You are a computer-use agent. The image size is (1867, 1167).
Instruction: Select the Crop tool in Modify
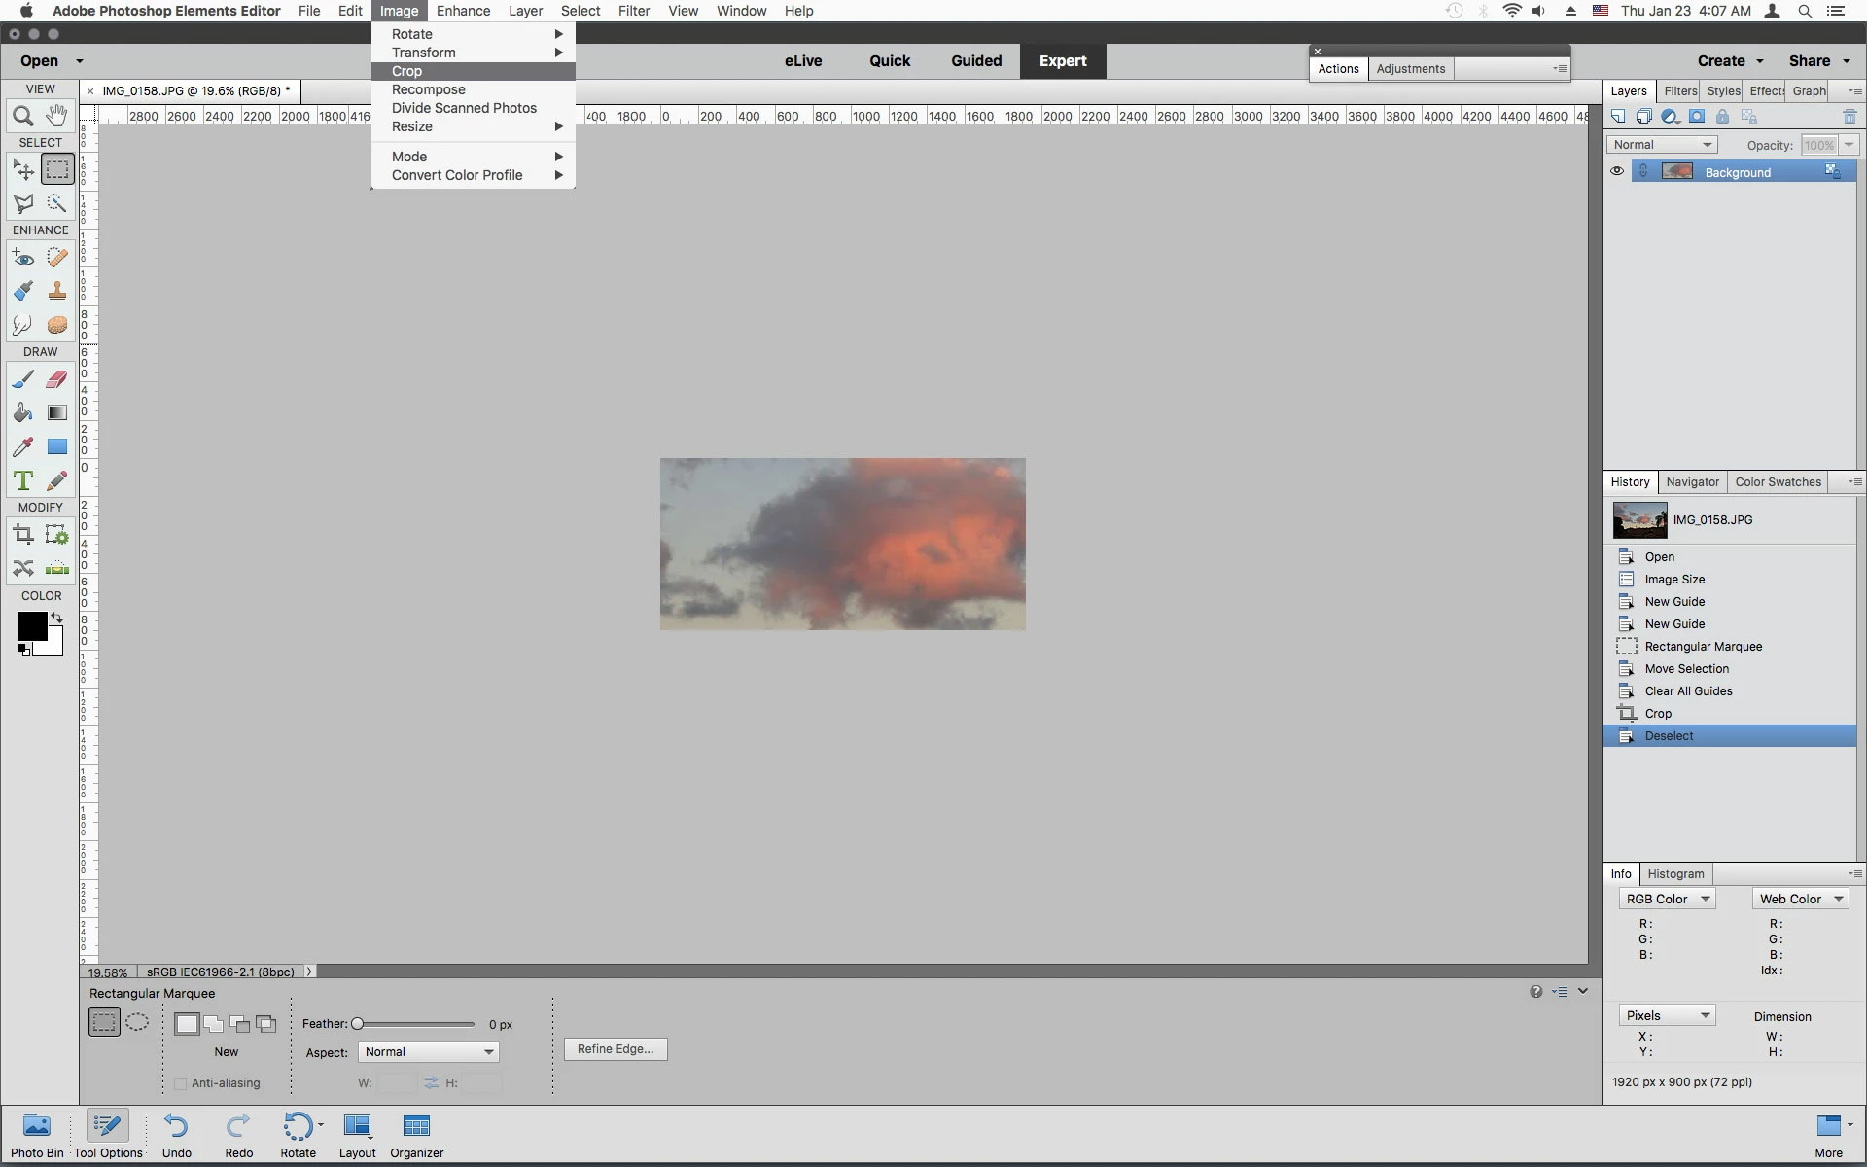[23, 534]
